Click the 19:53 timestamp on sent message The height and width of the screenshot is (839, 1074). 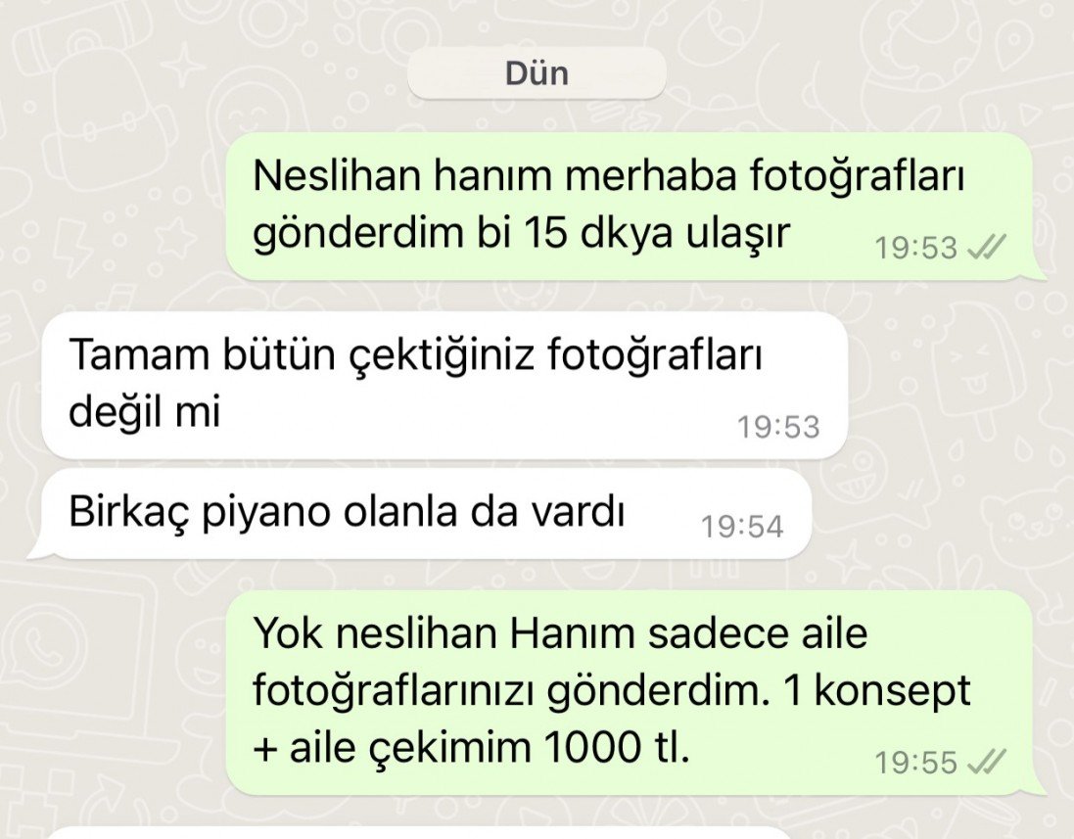tap(915, 248)
